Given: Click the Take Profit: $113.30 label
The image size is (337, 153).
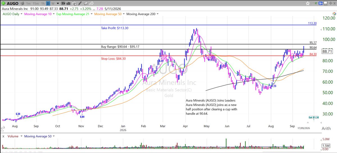Looking at the screenshot, I should click(115, 28).
